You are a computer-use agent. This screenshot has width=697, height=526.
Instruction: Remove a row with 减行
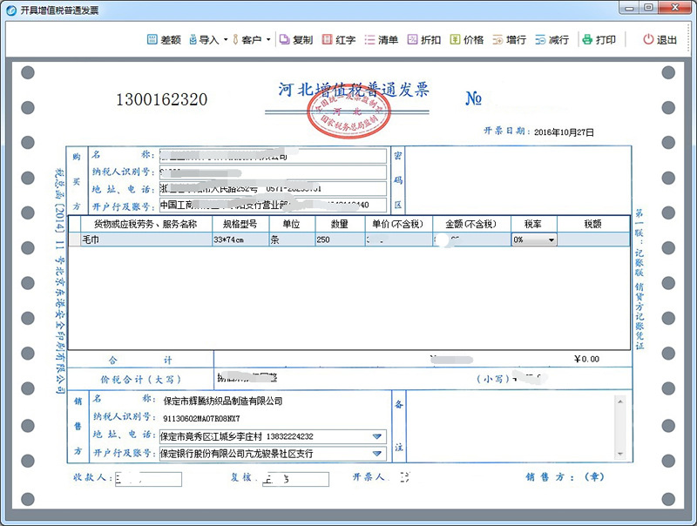point(552,39)
